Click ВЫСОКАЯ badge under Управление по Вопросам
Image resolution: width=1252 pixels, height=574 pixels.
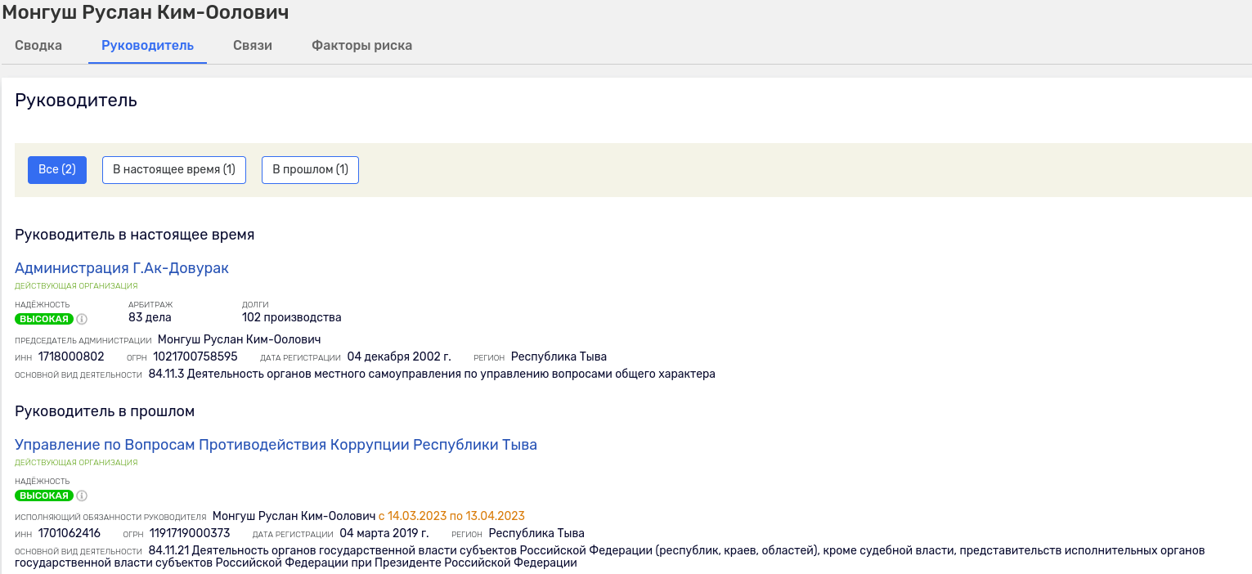(44, 496)
